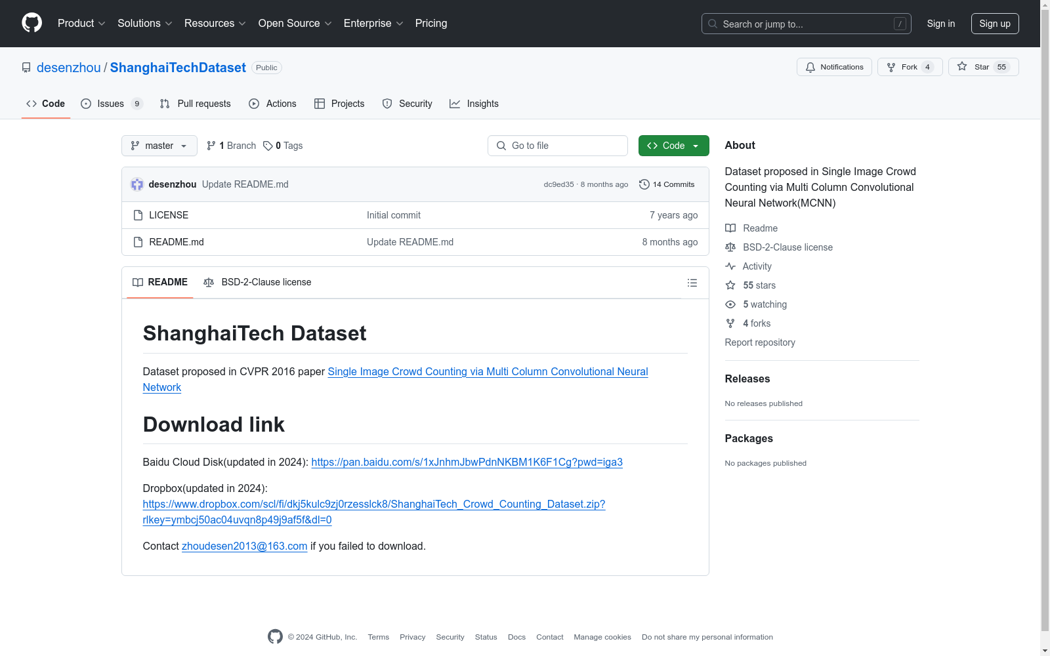Expand the Product menu

[81, 23]
